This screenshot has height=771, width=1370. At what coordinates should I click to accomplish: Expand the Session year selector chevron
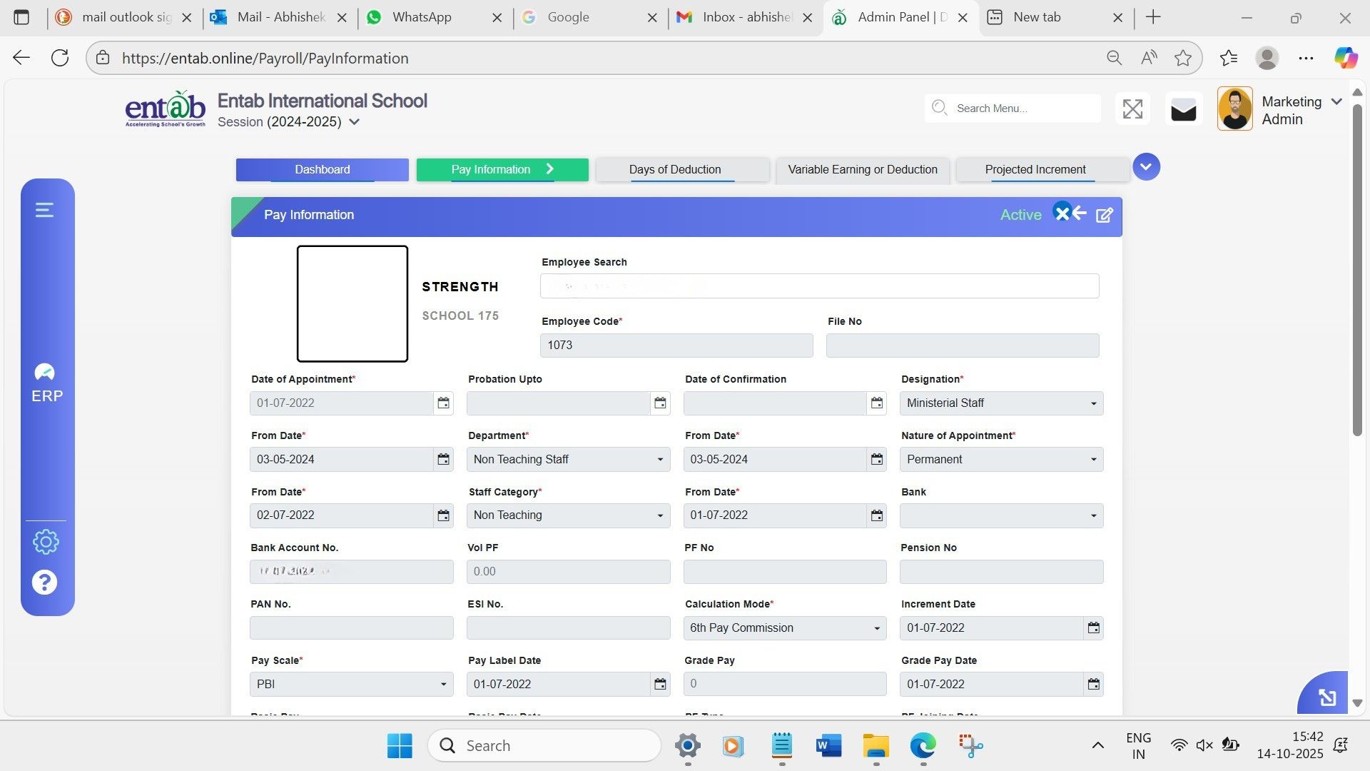click(x=354, y=122)
